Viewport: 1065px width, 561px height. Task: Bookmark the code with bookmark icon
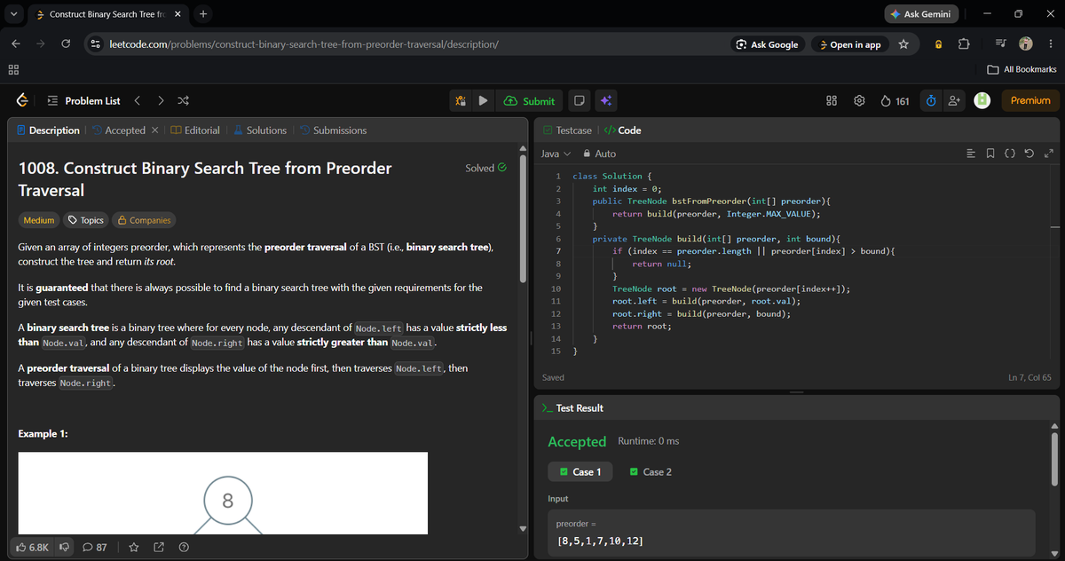[990, 154]
